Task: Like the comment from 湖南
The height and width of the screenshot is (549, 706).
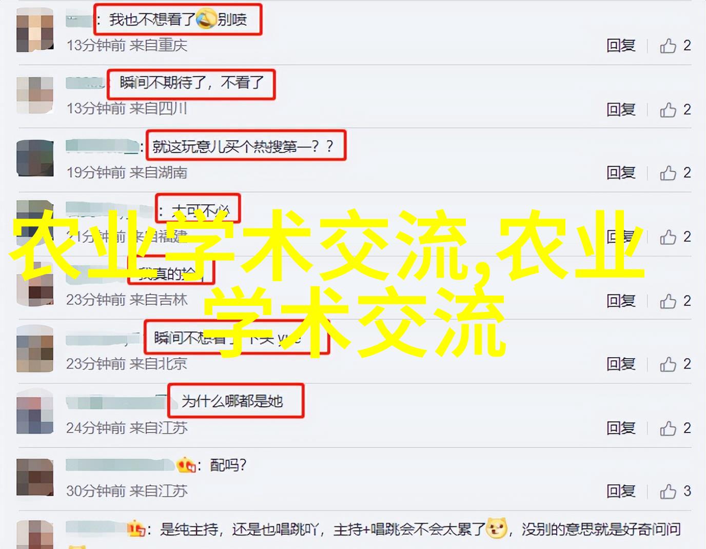Action: [675, 173]
